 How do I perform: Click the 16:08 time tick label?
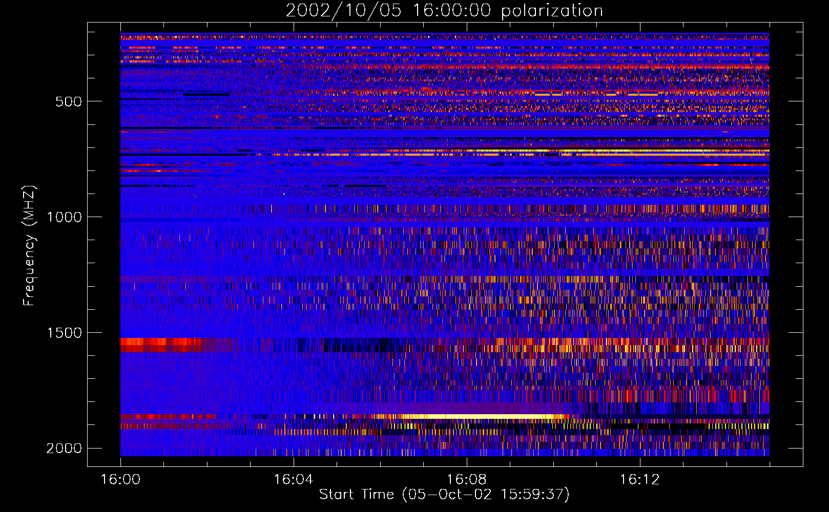coord(467,480)
